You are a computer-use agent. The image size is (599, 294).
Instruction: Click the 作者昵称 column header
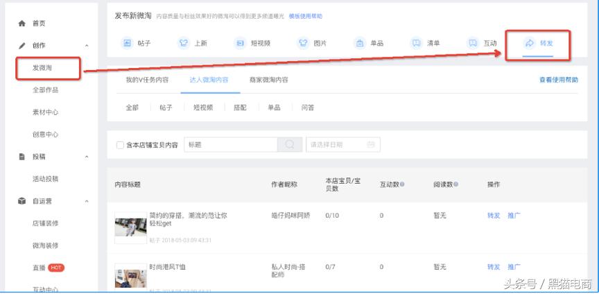pos(284,184)
